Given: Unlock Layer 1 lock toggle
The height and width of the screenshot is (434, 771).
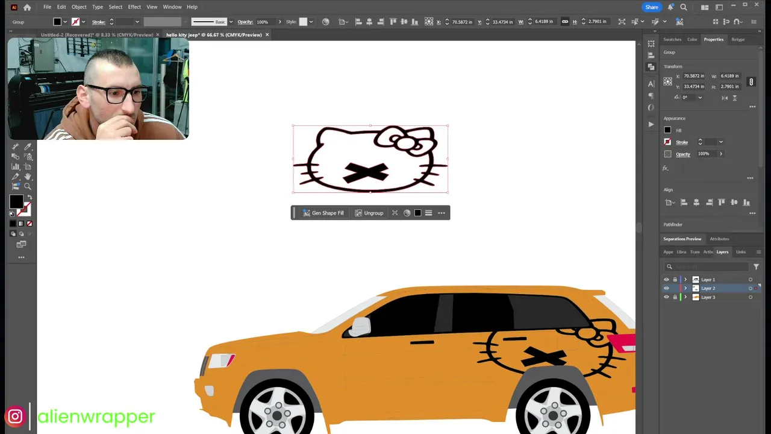Looking at the screenshot, I should click(675, 280).
